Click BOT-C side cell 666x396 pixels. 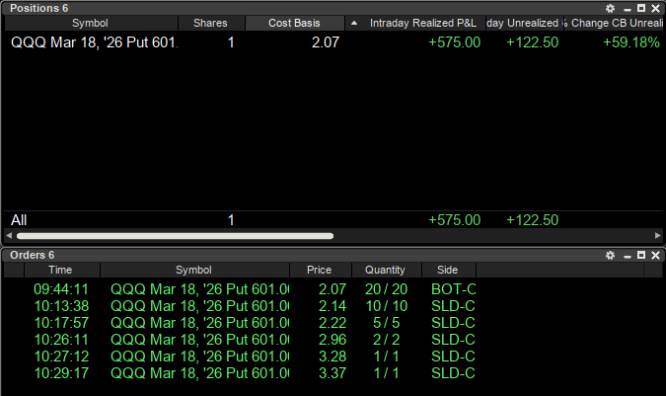click(453, 289)
